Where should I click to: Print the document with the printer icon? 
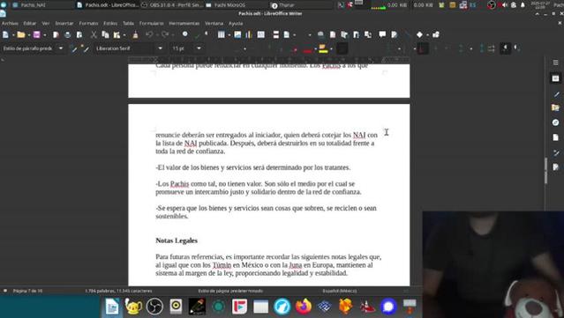tap(68, 35)
